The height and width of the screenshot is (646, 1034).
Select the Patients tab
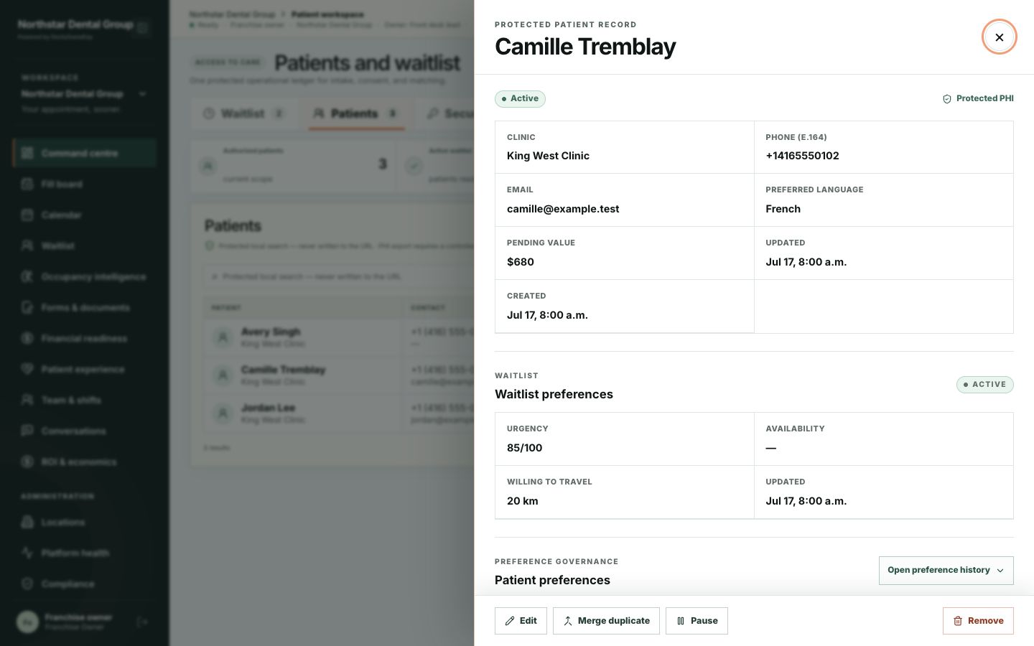[x=357, y=113]
